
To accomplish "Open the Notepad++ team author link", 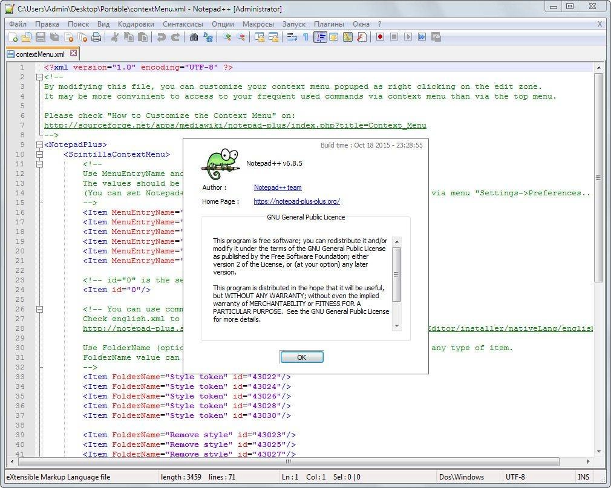I will (278, 187).
